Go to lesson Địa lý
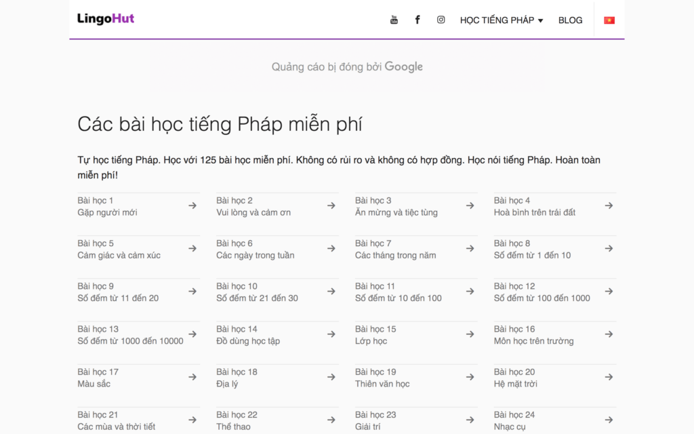The image size is (694, 434). click(x=227, y=384)
